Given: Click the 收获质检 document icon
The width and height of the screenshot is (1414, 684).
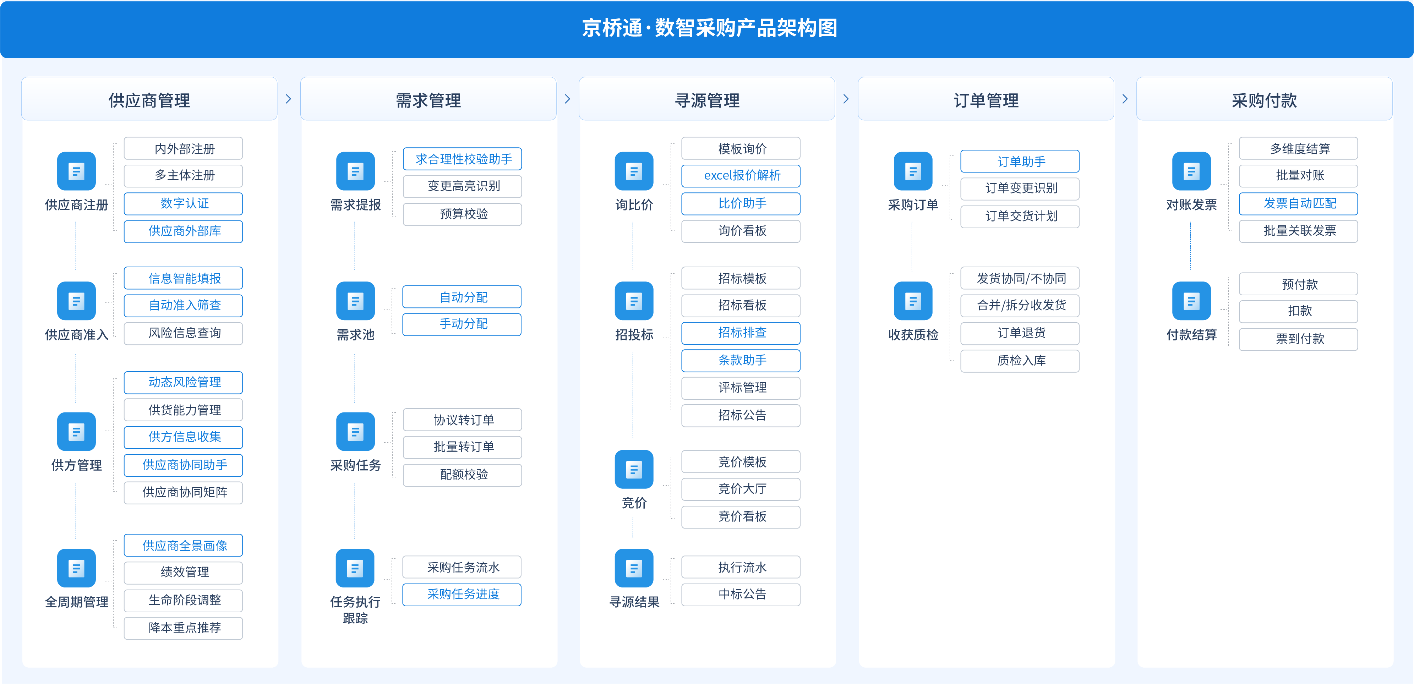Looking at the screenshot, I should pyautogui.click(x=913, y=301).
